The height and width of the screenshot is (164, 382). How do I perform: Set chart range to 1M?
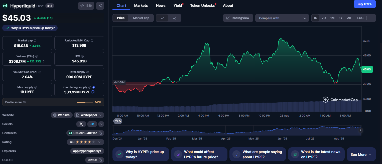[x=332, y=18]
